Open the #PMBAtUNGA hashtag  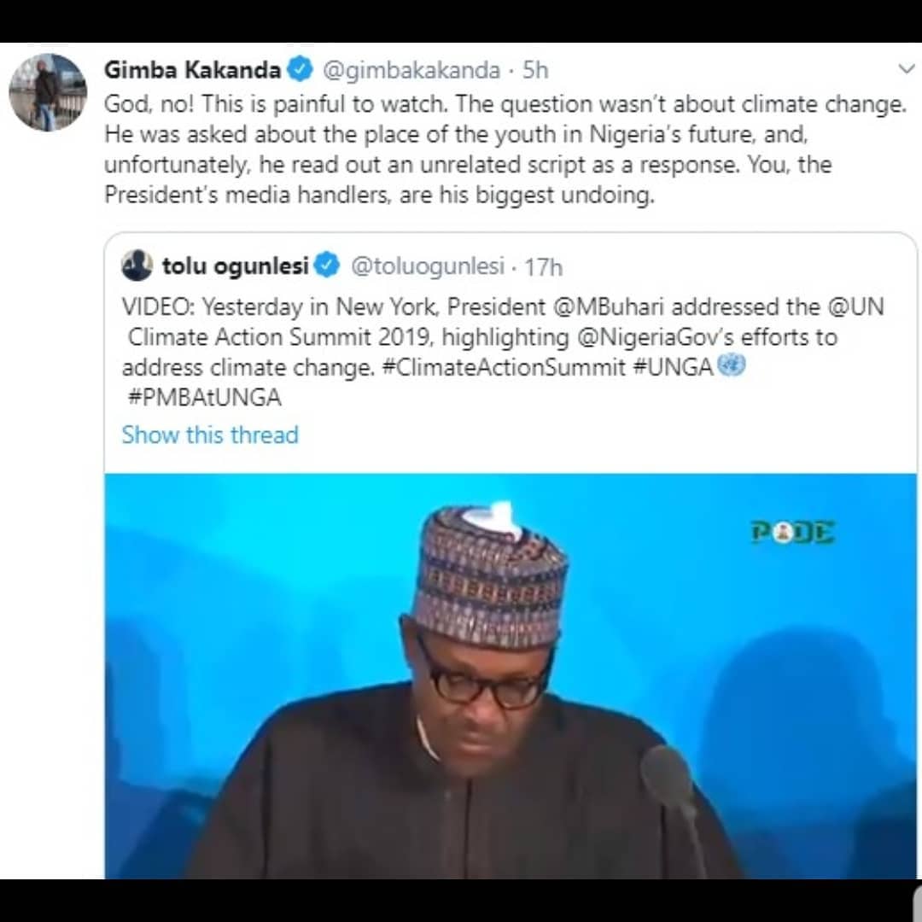201,398
